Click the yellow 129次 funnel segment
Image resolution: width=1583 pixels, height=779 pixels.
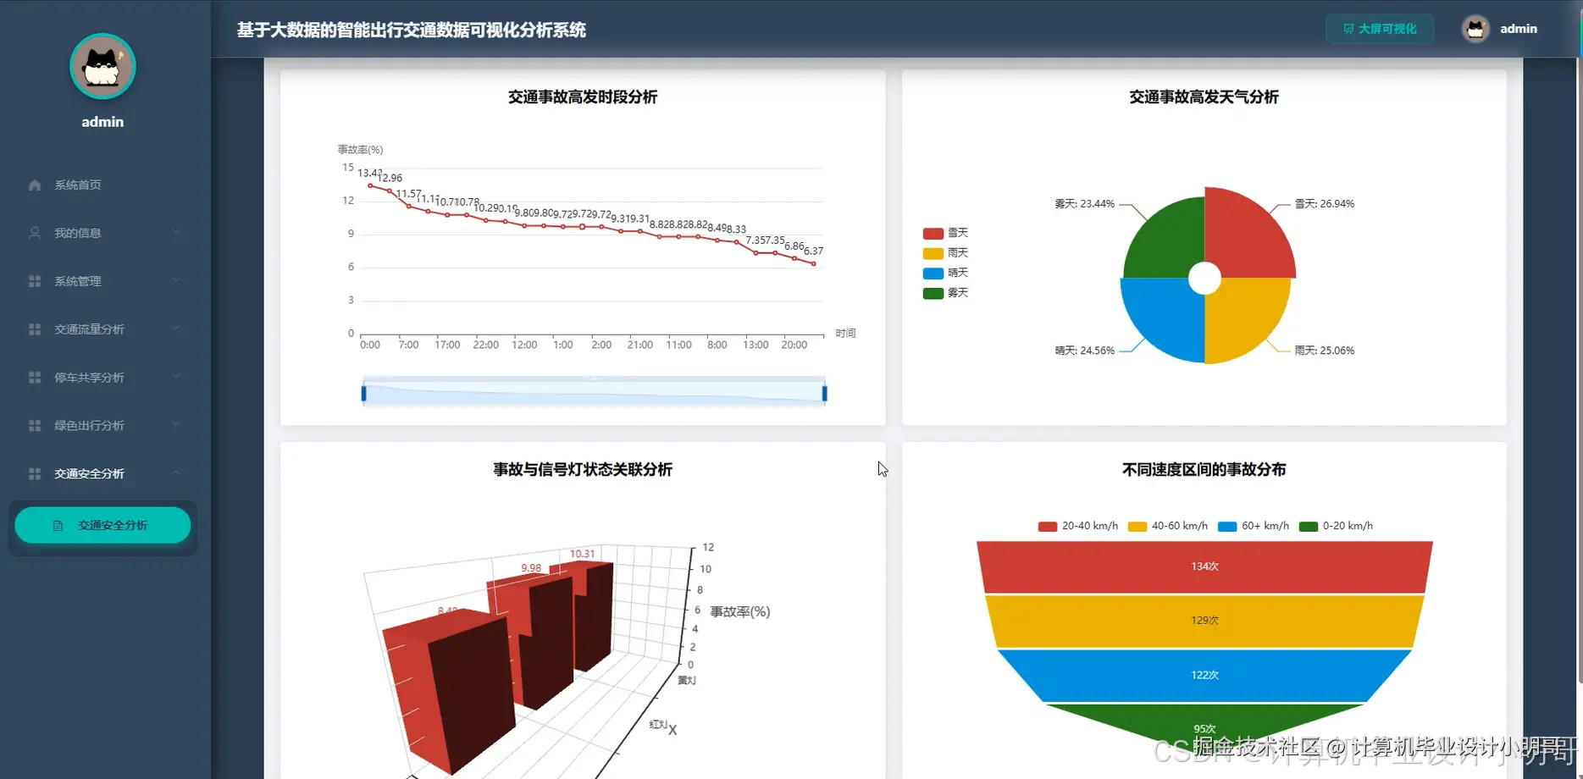pyautogui.click(x=1204, y=621)
